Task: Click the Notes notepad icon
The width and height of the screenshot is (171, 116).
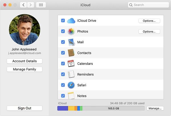Action: click(x=71, y=95)
